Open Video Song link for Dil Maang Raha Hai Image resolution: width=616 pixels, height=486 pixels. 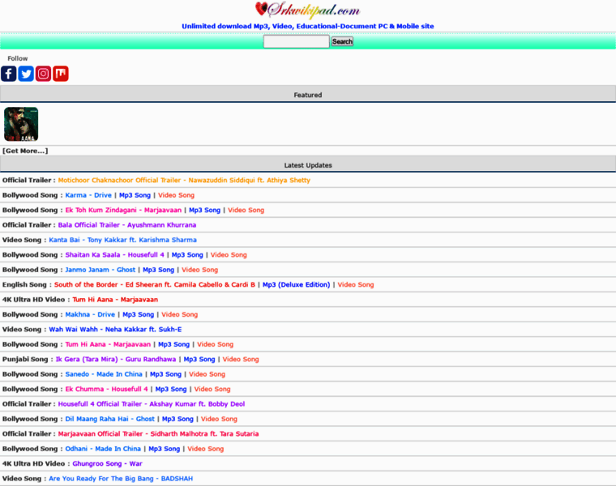219,419
